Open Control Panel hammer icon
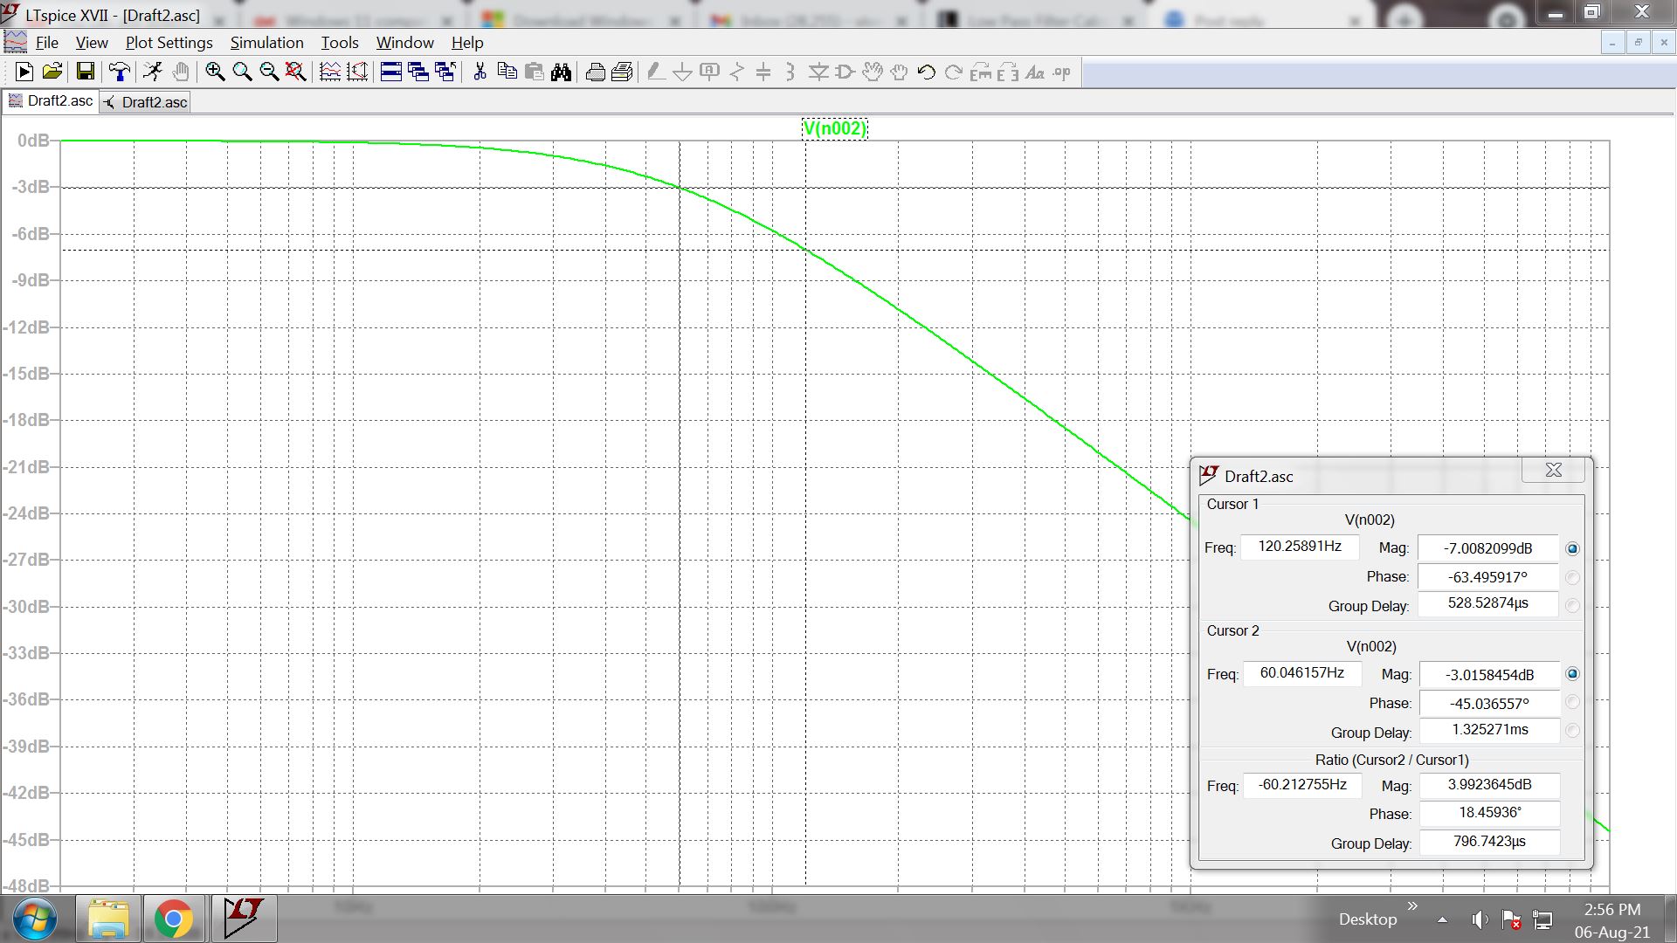This screenshot has height=943, width=1677. [x=119, y=72]
